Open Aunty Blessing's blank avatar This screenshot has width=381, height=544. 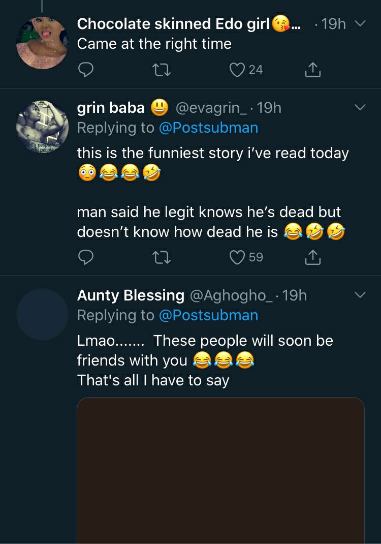click(x=42, y=314)
